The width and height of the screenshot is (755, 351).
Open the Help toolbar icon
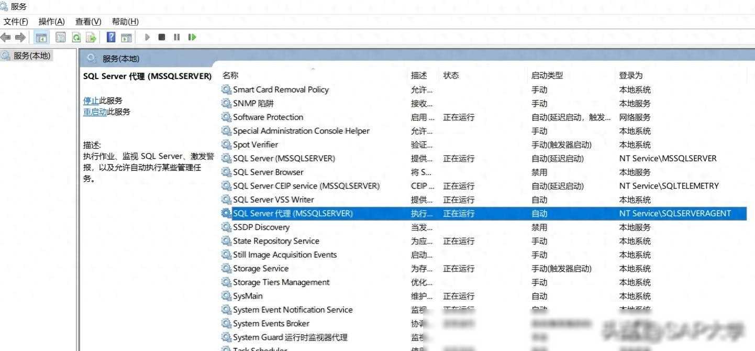(x=111, y=37)
